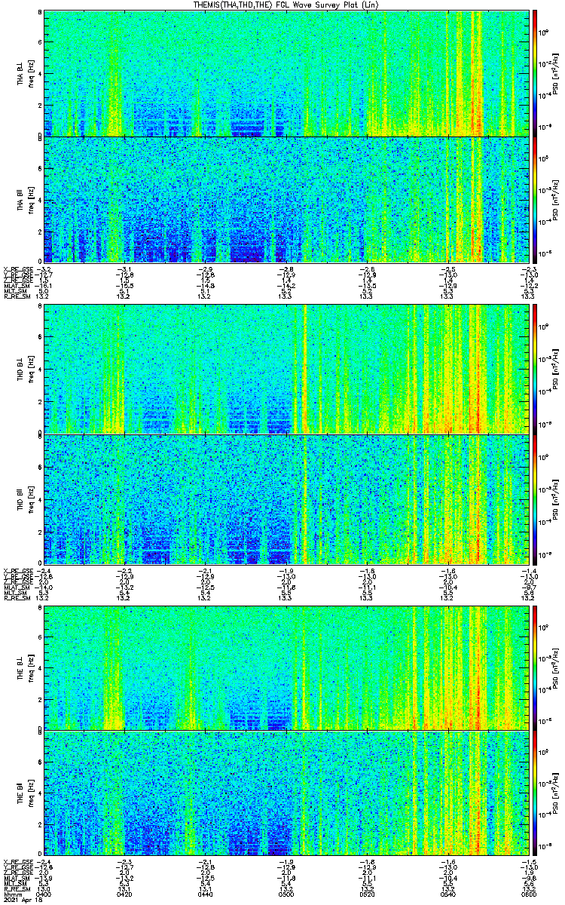565x905 pixels.
Task: Click the THA B-parallel axis label
Action: tap(21, 199)
